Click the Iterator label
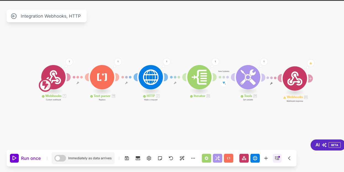This screenshot has width=344, height=172. 199,96
